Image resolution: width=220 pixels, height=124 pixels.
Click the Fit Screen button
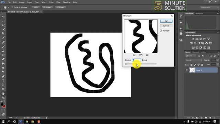click(x=47, y=7)
